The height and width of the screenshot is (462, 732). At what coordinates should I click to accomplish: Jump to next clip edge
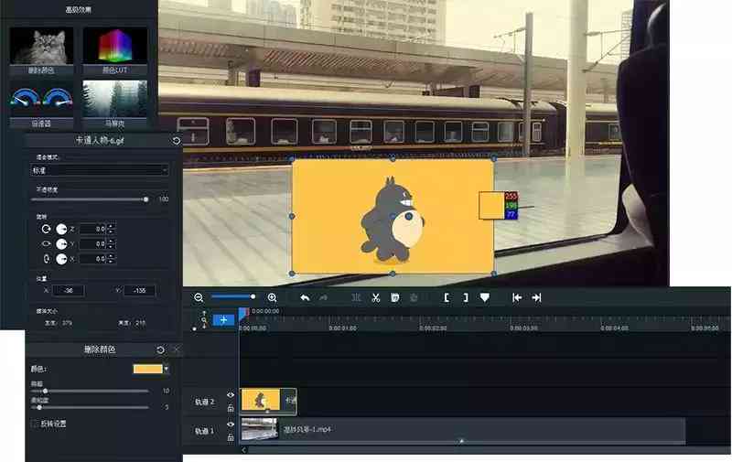tap(536, 297)
